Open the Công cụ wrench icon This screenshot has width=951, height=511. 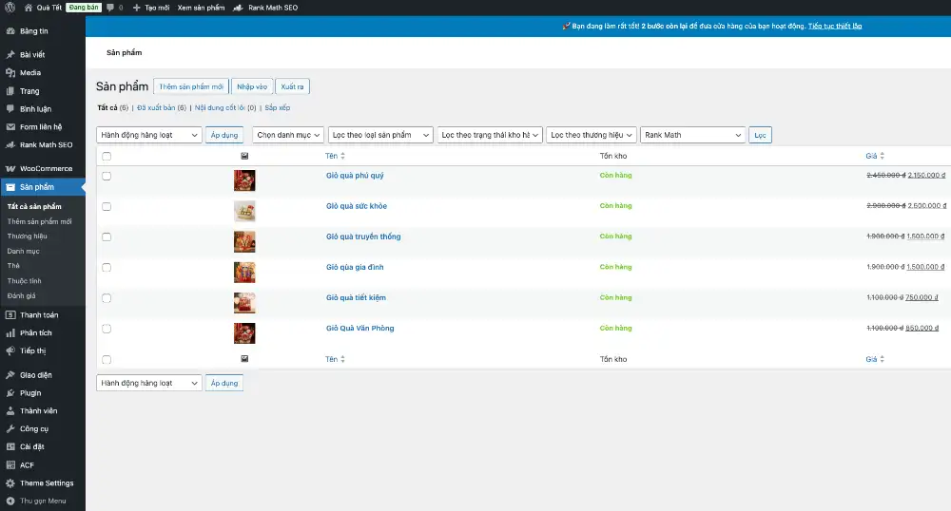[10, 428]
